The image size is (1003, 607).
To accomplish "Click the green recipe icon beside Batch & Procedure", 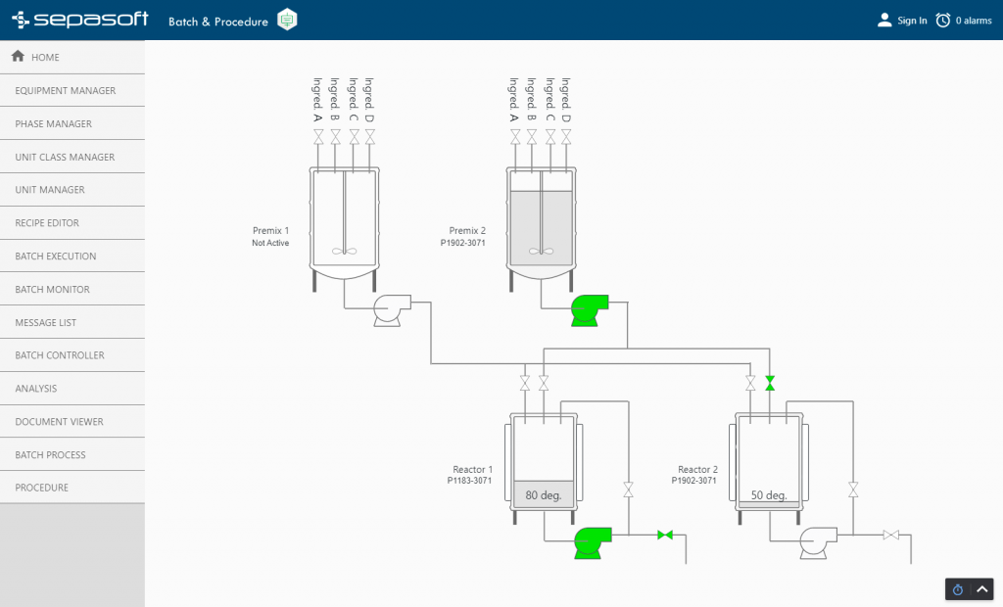I will pos(287,19).
